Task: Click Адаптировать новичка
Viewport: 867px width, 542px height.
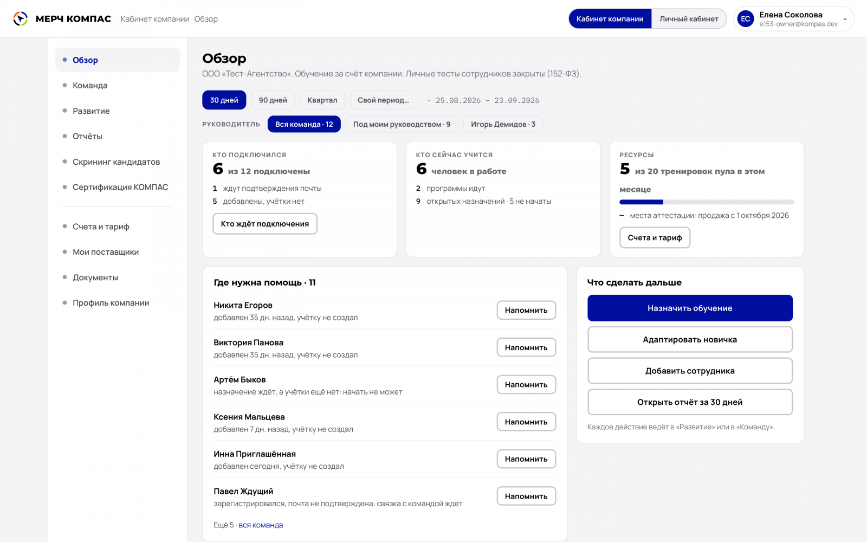Action: [690, 340]
